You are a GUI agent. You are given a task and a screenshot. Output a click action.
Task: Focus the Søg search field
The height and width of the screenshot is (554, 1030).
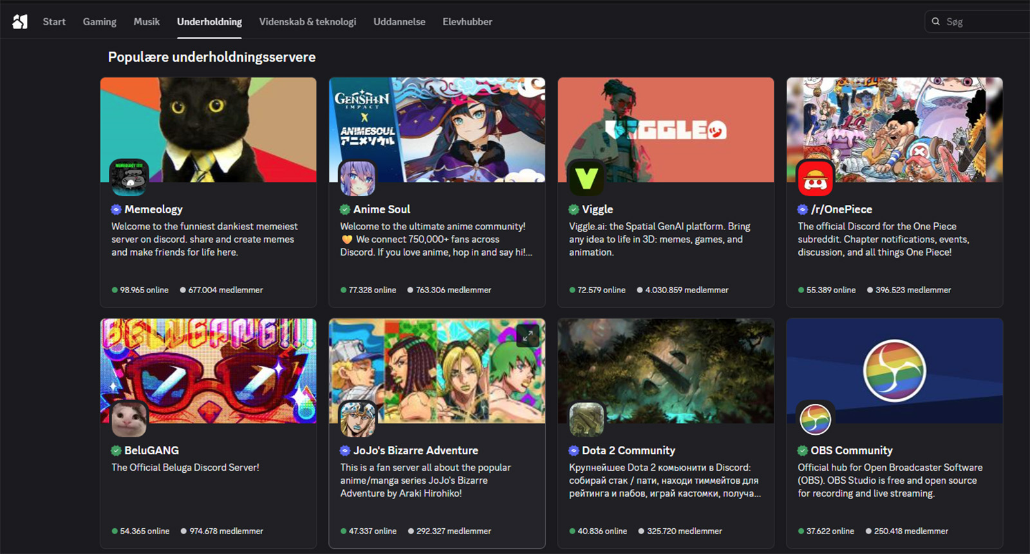point(977,22)
